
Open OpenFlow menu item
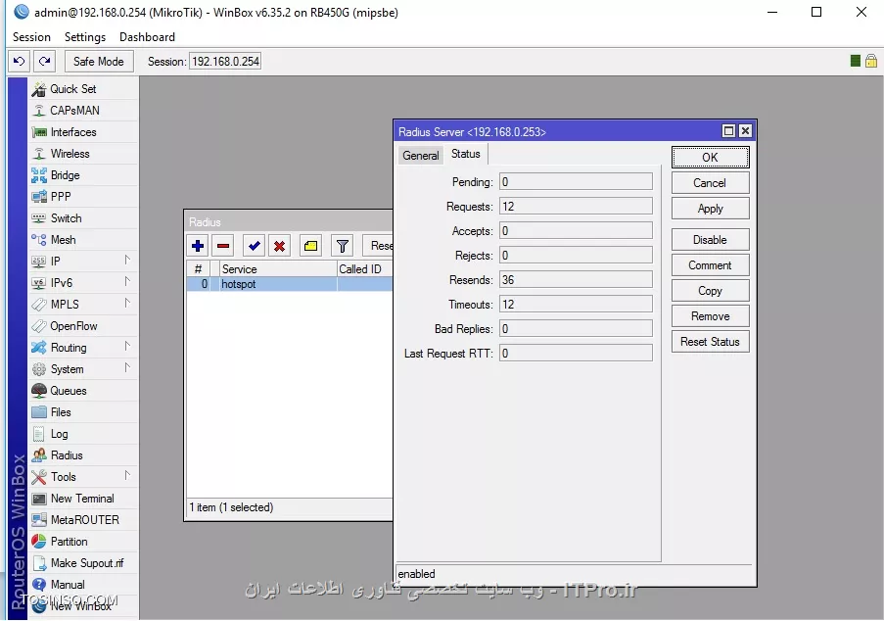click(x=82, y=326)
